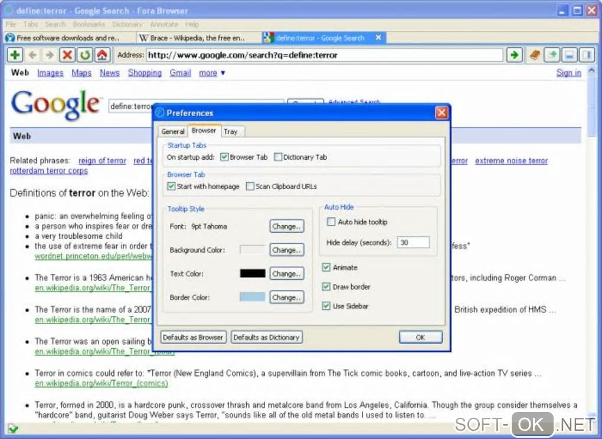The height and width of the screenshot is (439, 602).
Task: Enable Auto hide tooltip checkbox
Action: [331, 222]
